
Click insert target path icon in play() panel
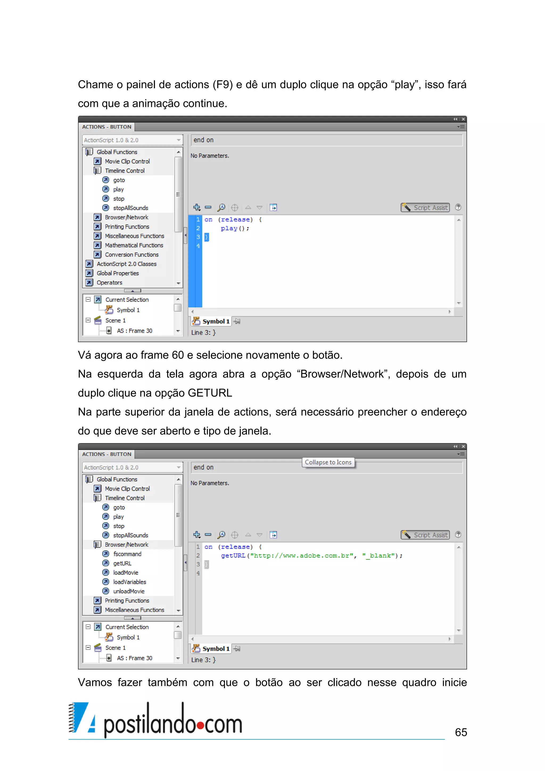coord(235,208)
